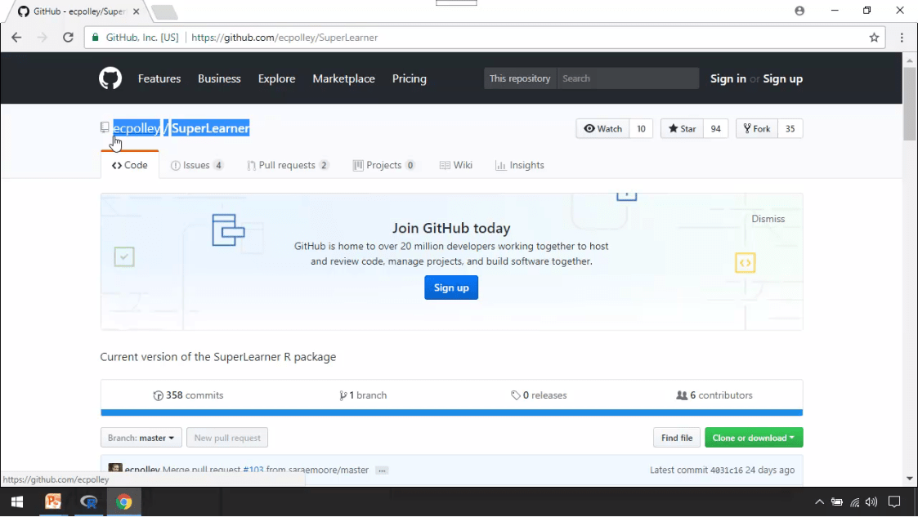918x517 pixels.
Task: Open Business in GitHub nav
Action: (219, 78)
